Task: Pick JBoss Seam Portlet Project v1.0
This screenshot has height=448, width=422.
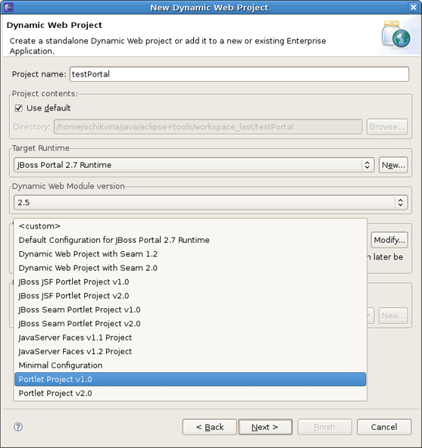Action: pyautogui.click(x=190, y=310)
